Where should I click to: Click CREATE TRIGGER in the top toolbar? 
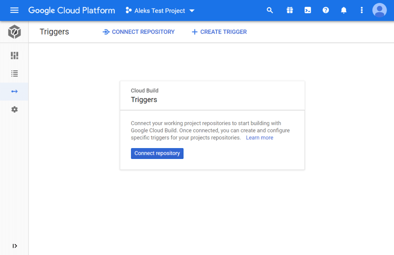coord(219,32)
